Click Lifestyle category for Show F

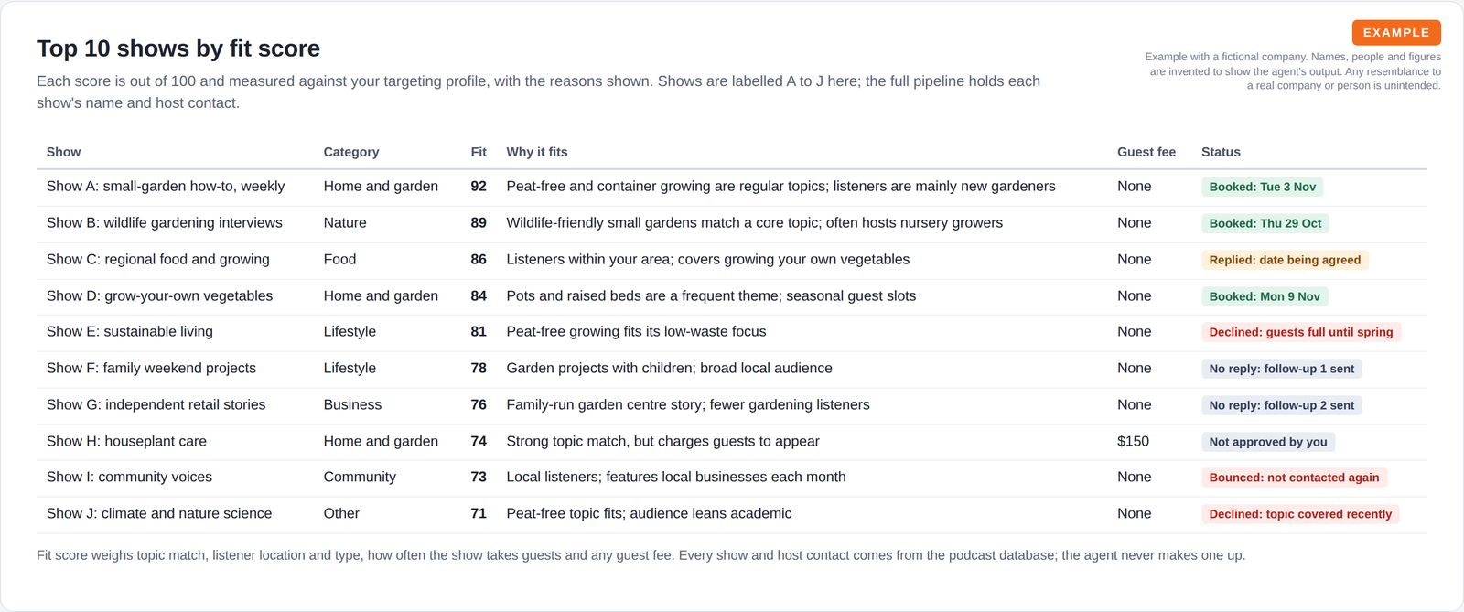click(350, 369)
